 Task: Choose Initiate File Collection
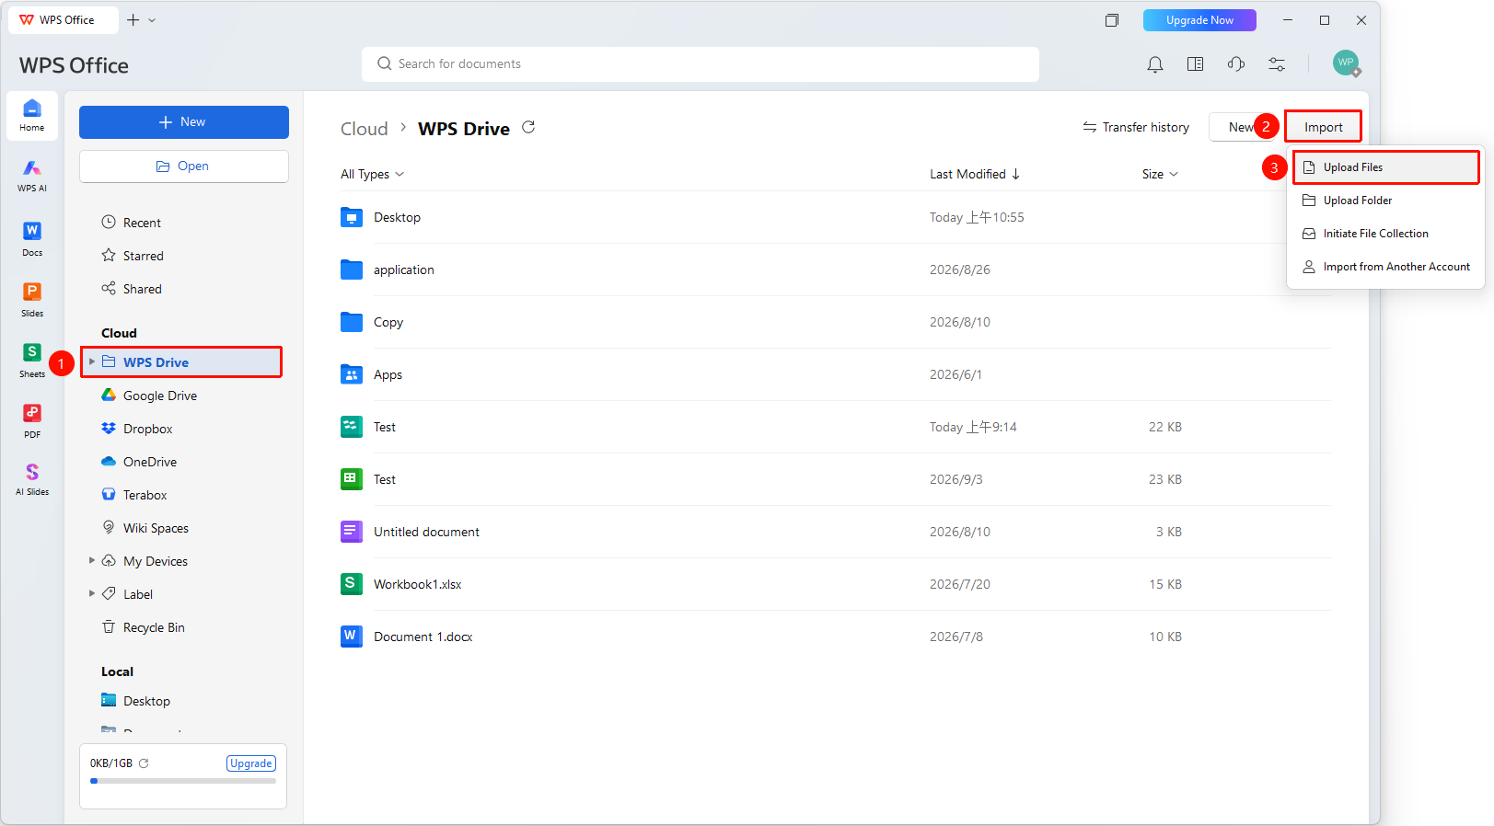point(1385,234)
